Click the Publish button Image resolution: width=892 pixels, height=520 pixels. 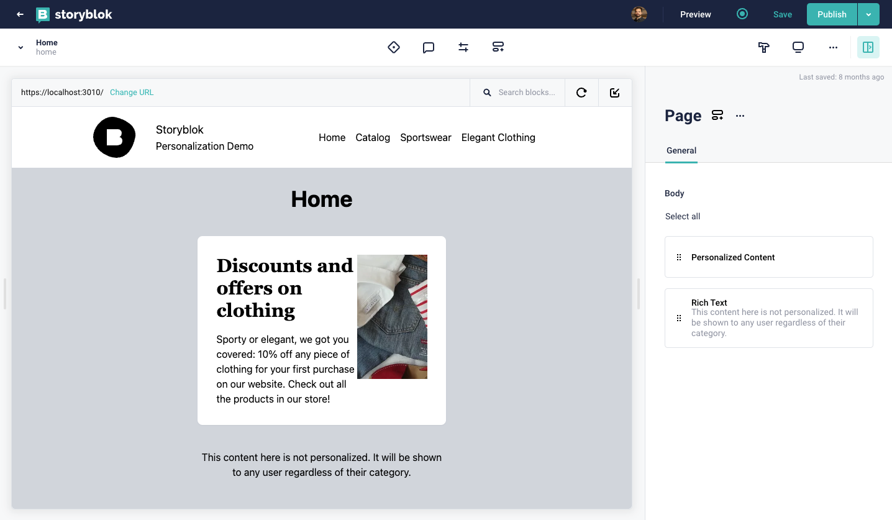(x=832, y=14)
